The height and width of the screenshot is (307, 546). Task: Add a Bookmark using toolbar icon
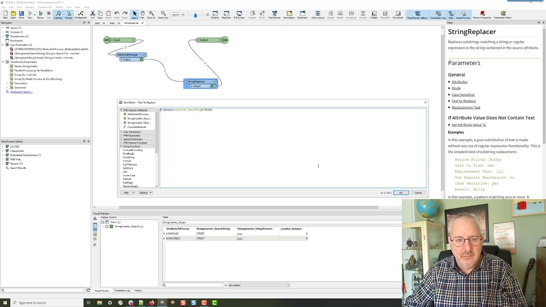[x=302, y=15]
